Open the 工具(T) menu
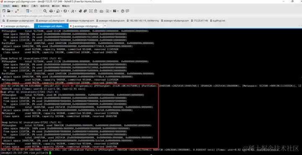Screen dimensions: 302x155 pyautogui.click(x=34, y=6)
